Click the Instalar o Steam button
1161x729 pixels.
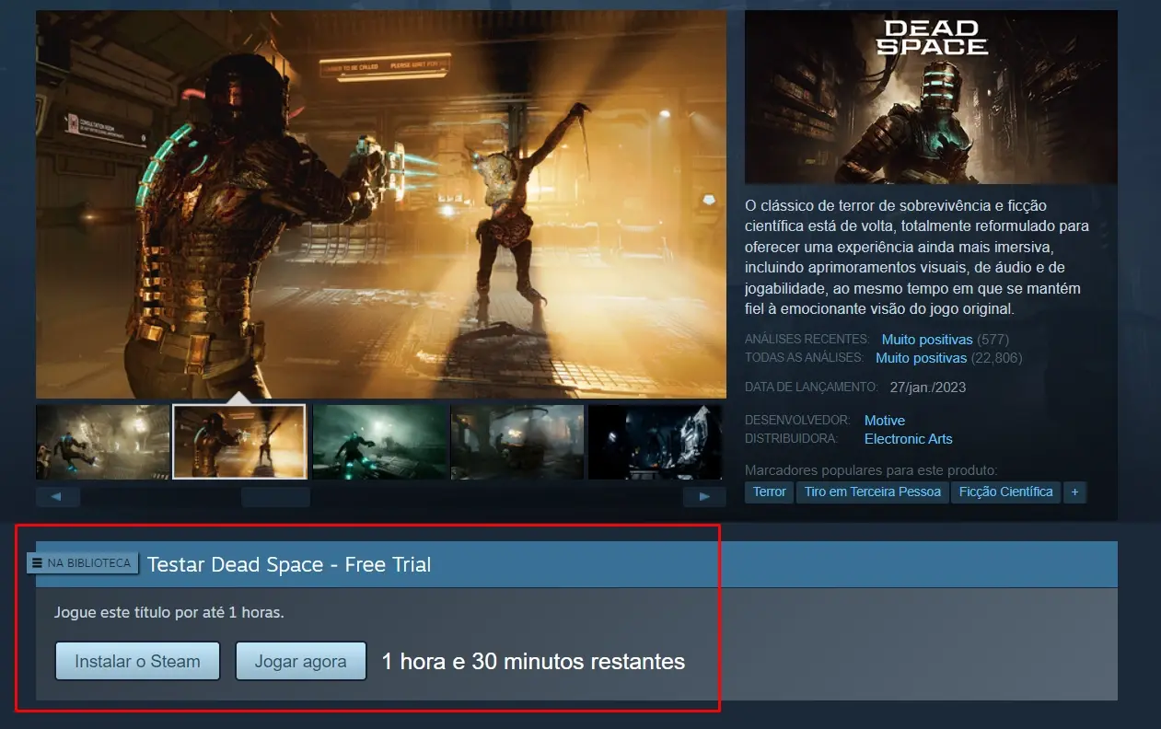[136, 661]
